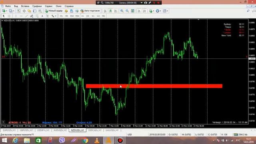Click the indicators list icon
The width and height of the screenshot is (256, 144).
(150, 11)
